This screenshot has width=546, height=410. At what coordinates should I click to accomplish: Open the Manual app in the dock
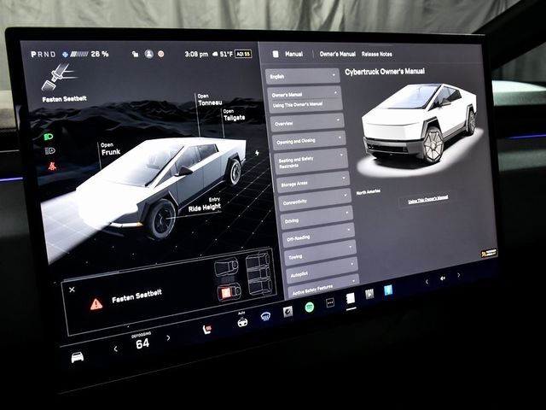click(351, 298)
